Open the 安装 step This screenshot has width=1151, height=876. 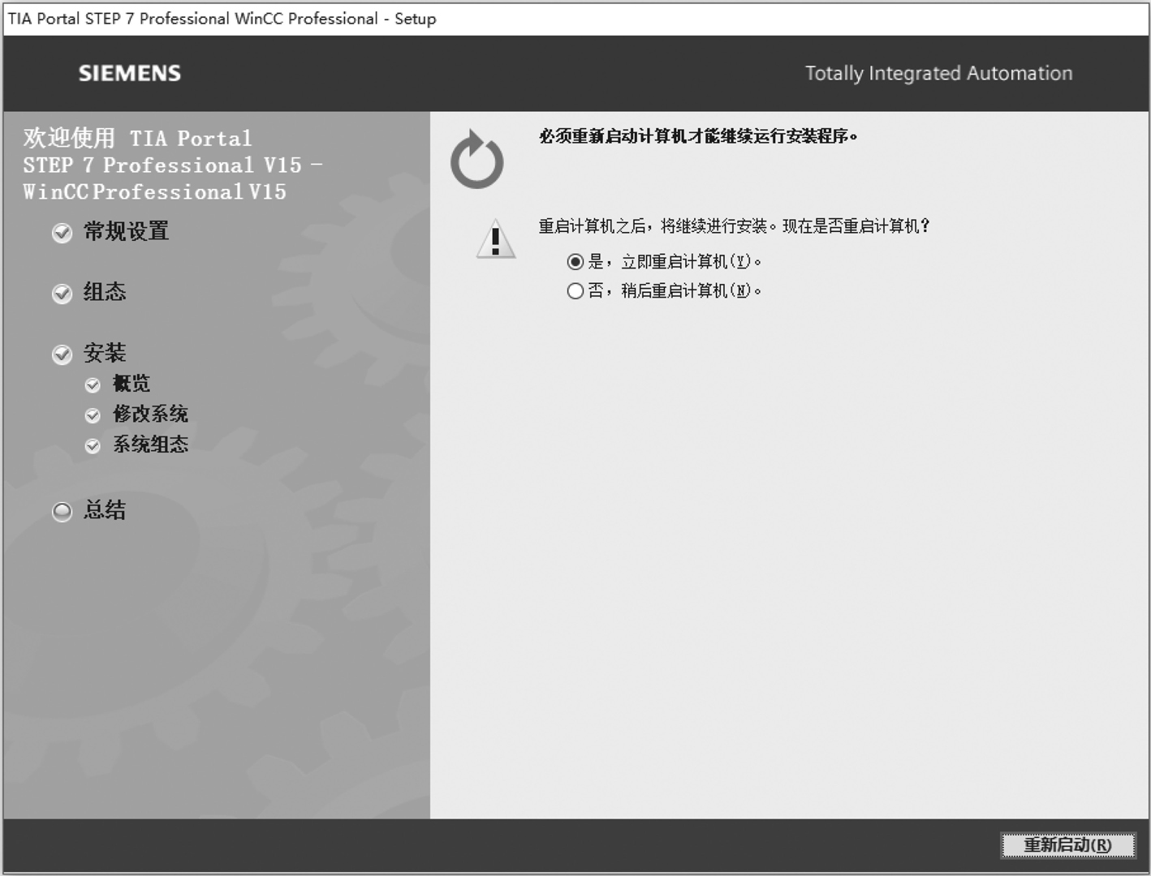(x=105, y=353)
